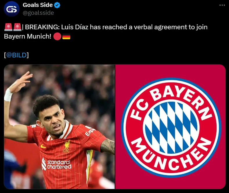Click the Goals Side display name

[x=38, y=5]
